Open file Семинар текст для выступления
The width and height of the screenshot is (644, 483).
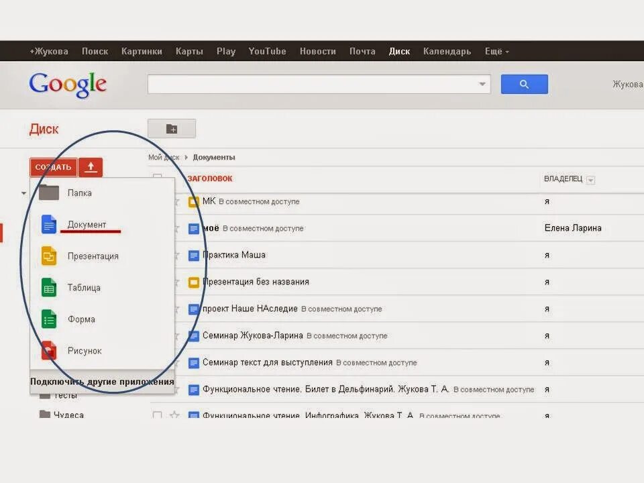[268, 362]
